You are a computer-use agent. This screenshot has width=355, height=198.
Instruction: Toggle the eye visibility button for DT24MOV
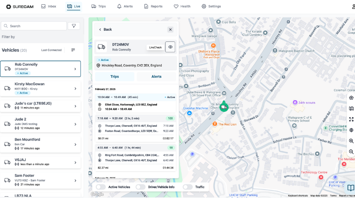click(x=170, y=47)
